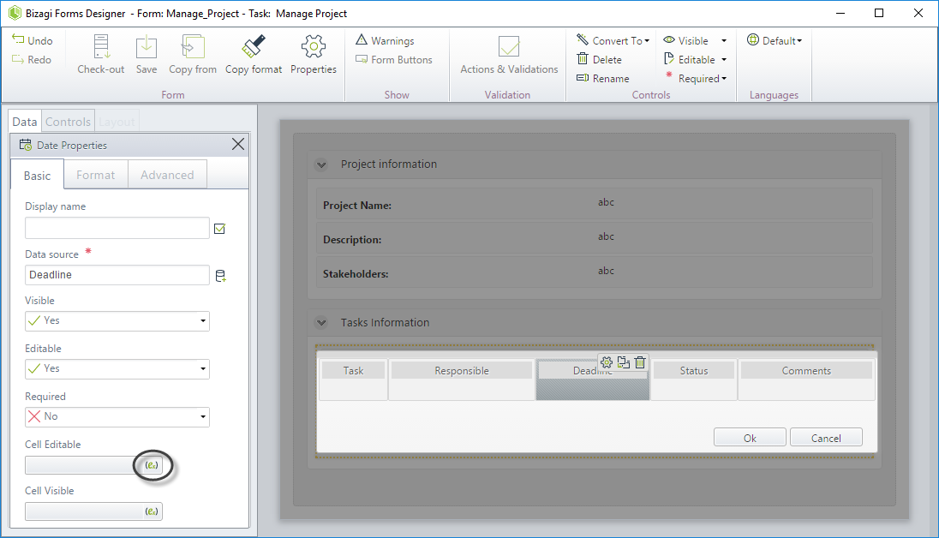This screenshot has height=538, width=939.
Task: Open Copy from tool
Action: [x=193, y=54]
